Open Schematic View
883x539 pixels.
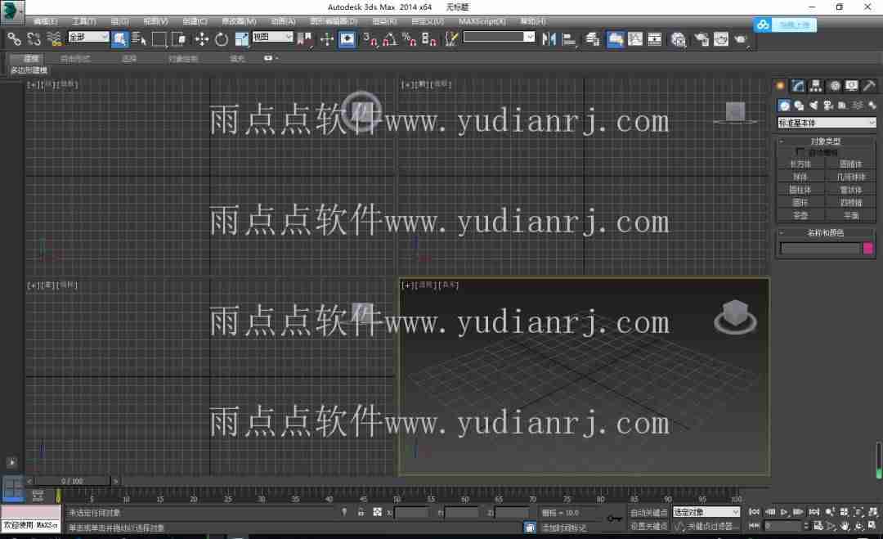tap(654, 39)
